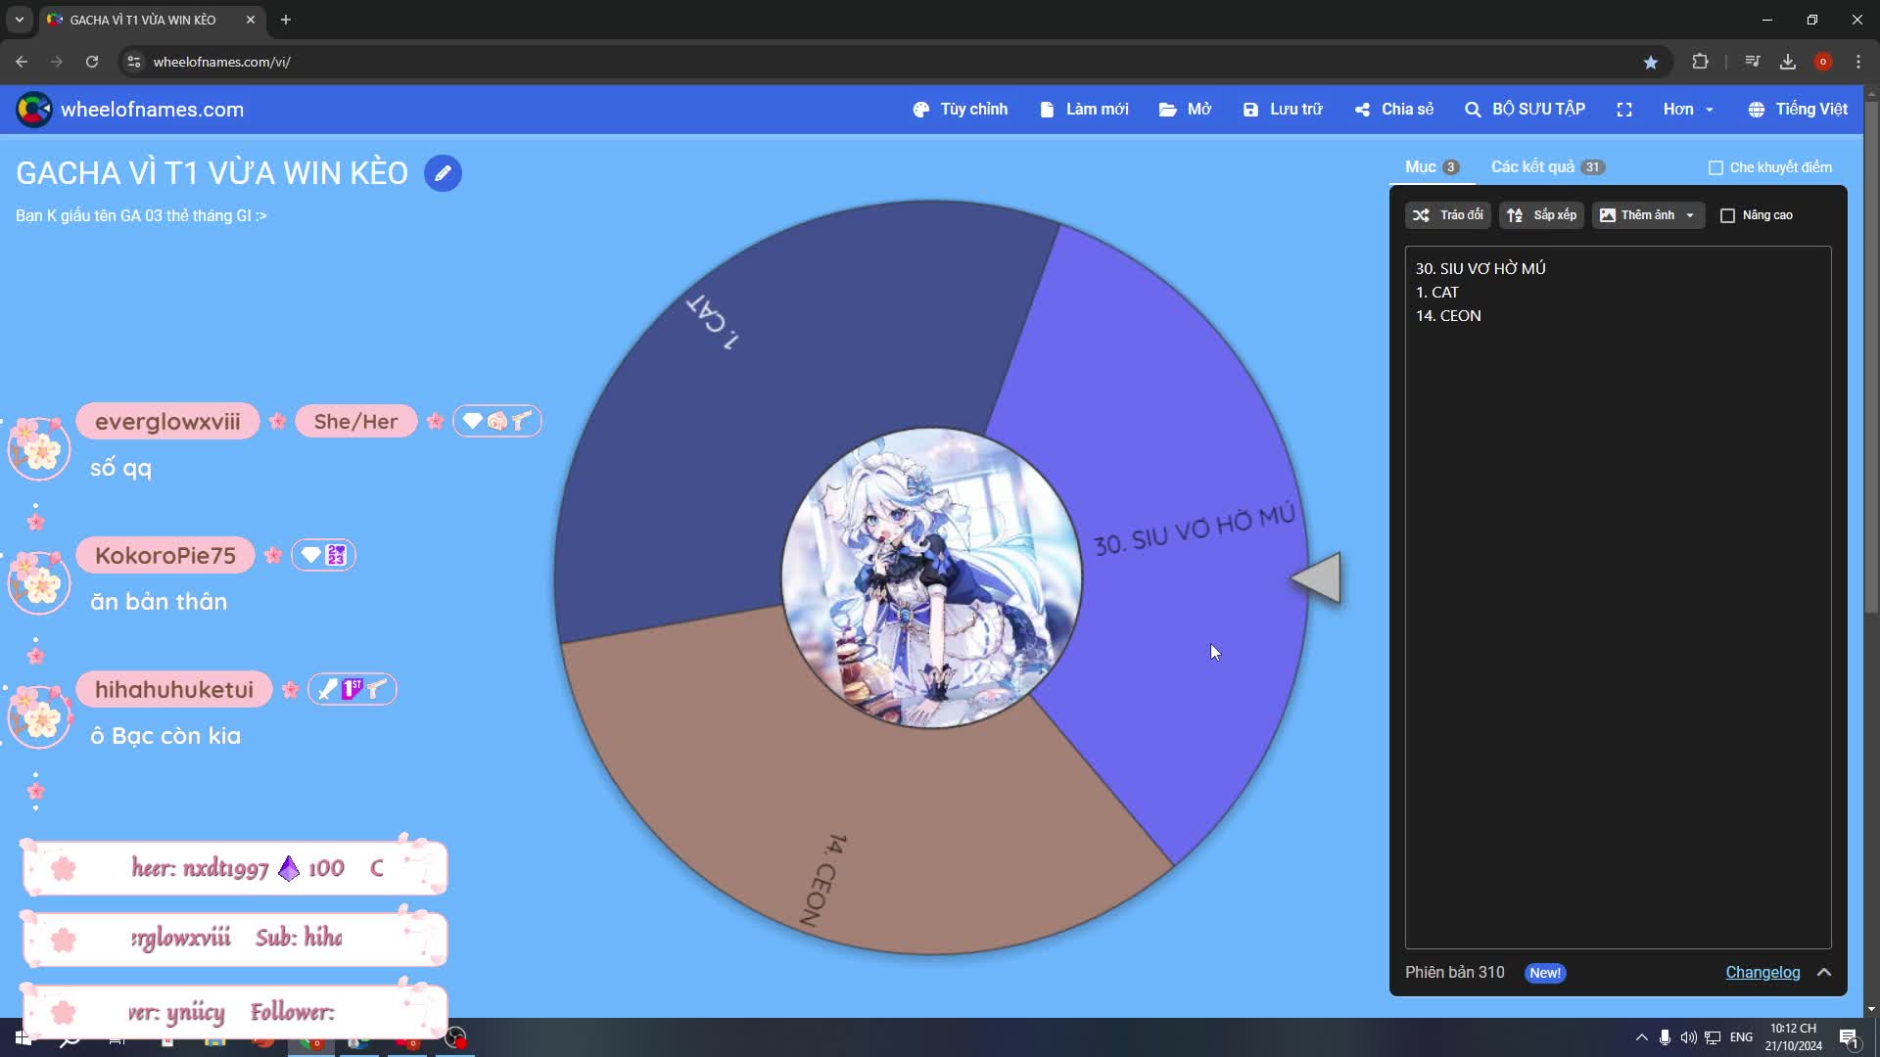This screenshot has width=1880, height=1057.
Task: Click the wheelofnames.com logo icon
Action: [x=33, y=110]
